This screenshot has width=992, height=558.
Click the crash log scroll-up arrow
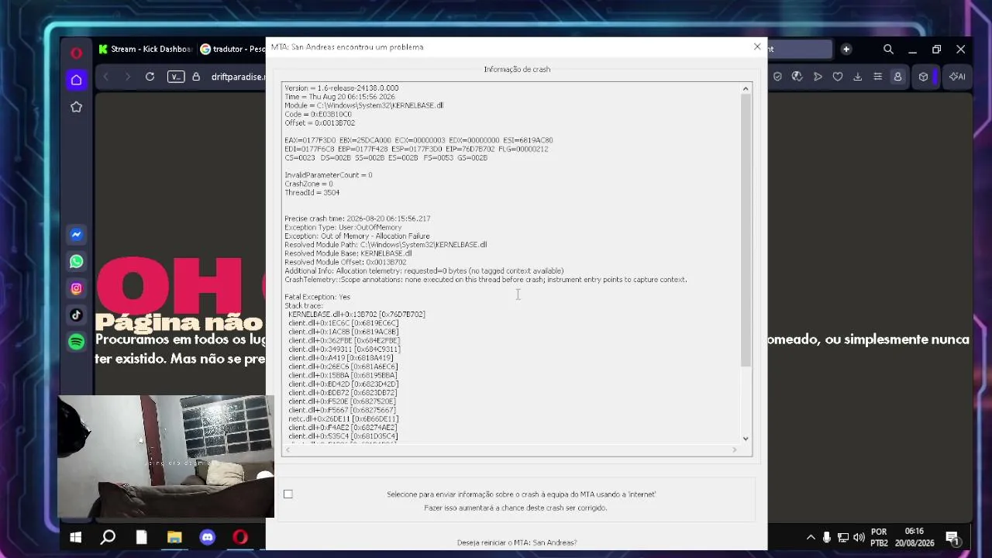(746, 88)
